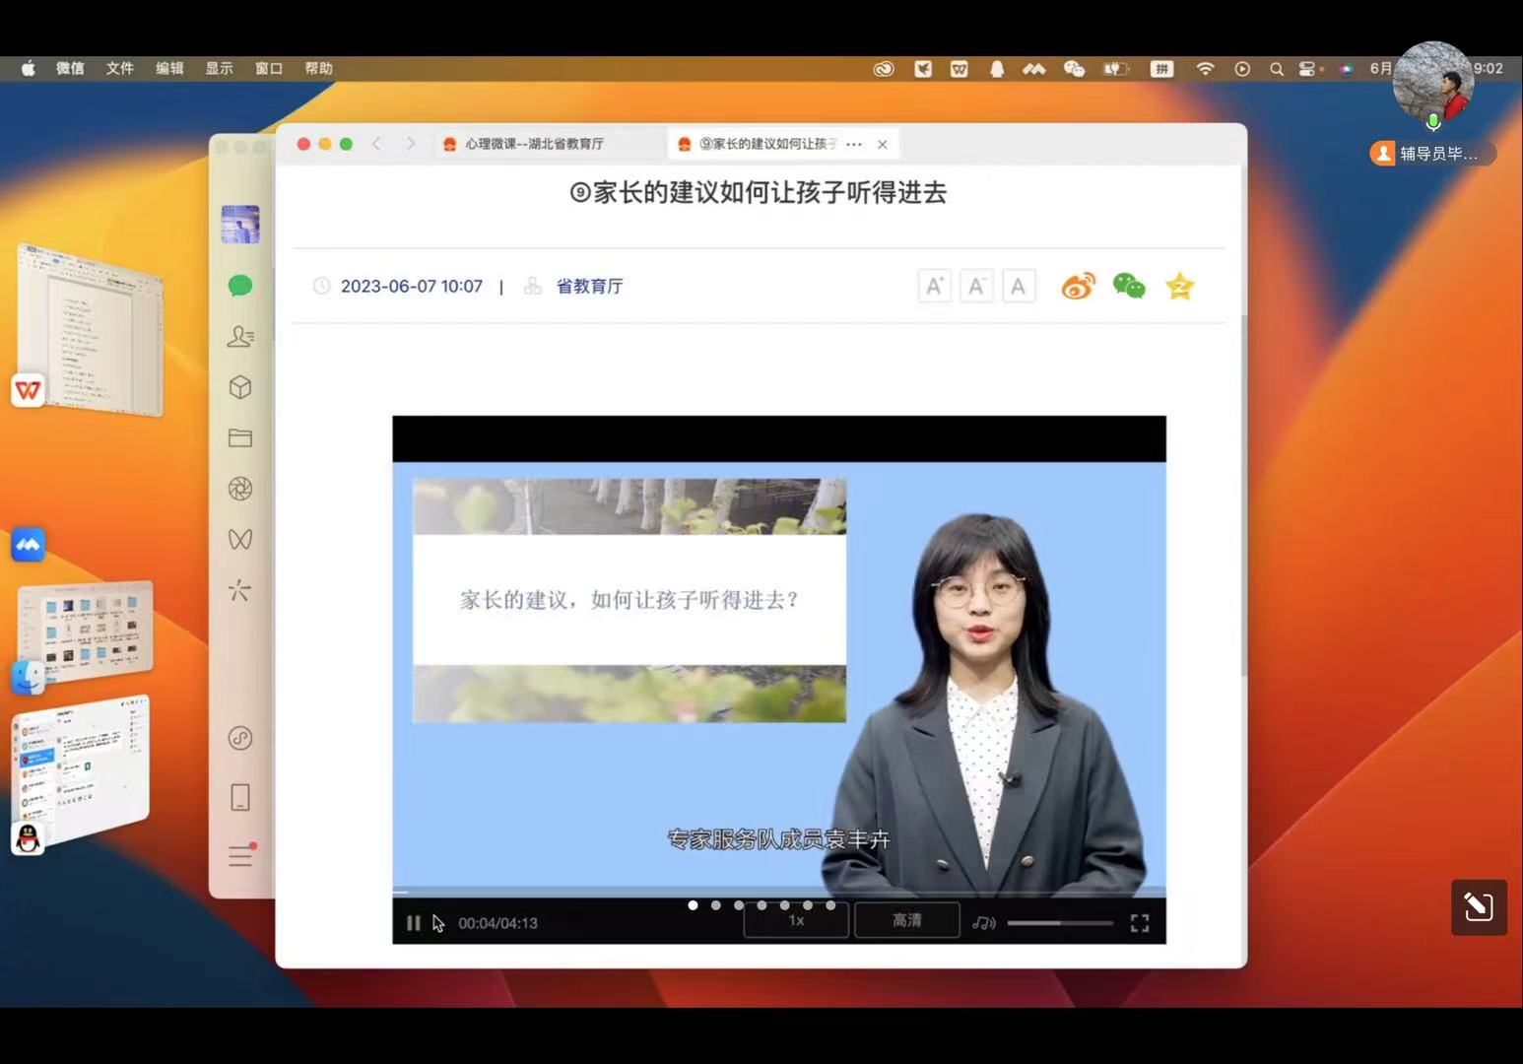1523x1064 pixels.
Task: Open the 窗口 menu in menu bar
Action: [x=268, y=68]
